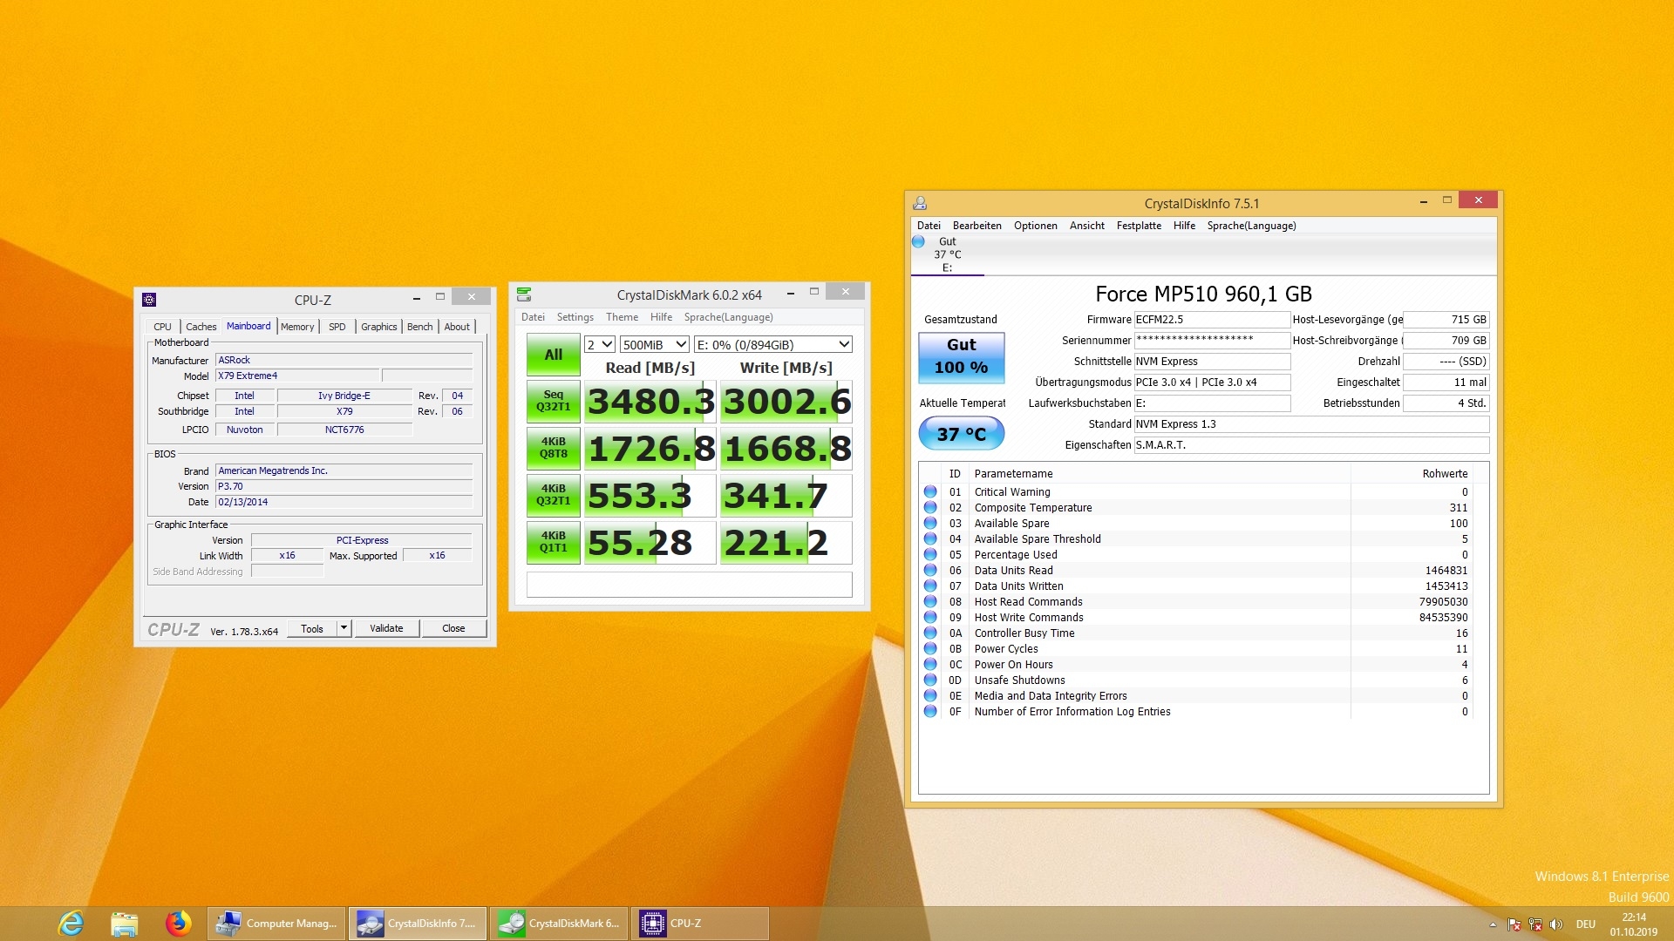Click status icon for Host Read Commands row
The image size is (1674, 941).
coord(930,602)
